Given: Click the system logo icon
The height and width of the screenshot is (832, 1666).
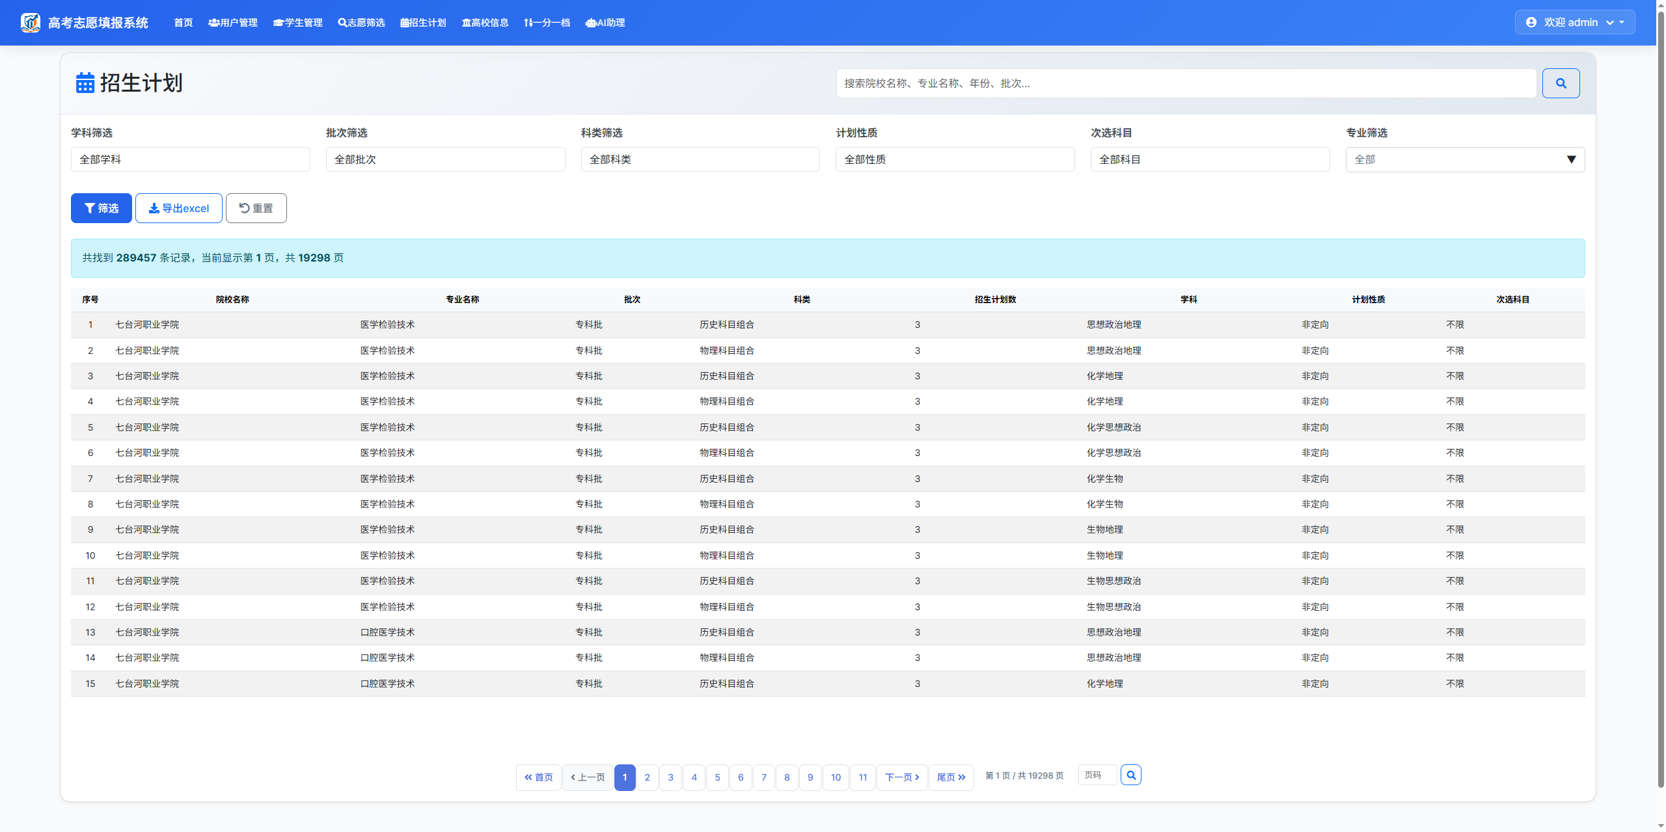Looking at the screenshot, I should click(x=30, y=23).
